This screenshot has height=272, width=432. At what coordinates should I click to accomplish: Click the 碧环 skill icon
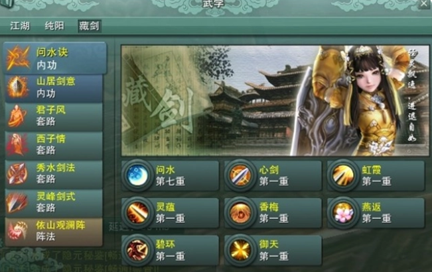(x=137, y=250)
